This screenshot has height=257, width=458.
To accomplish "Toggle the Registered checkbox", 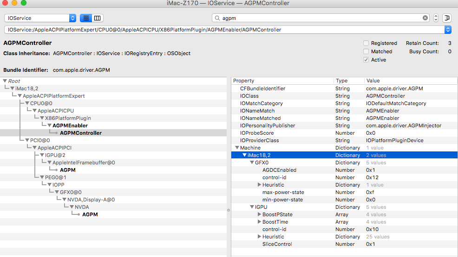I will coord(366,43).
